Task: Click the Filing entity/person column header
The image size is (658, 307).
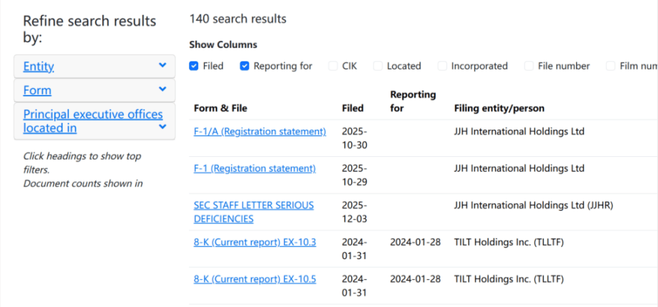Action: coord(499,108)
